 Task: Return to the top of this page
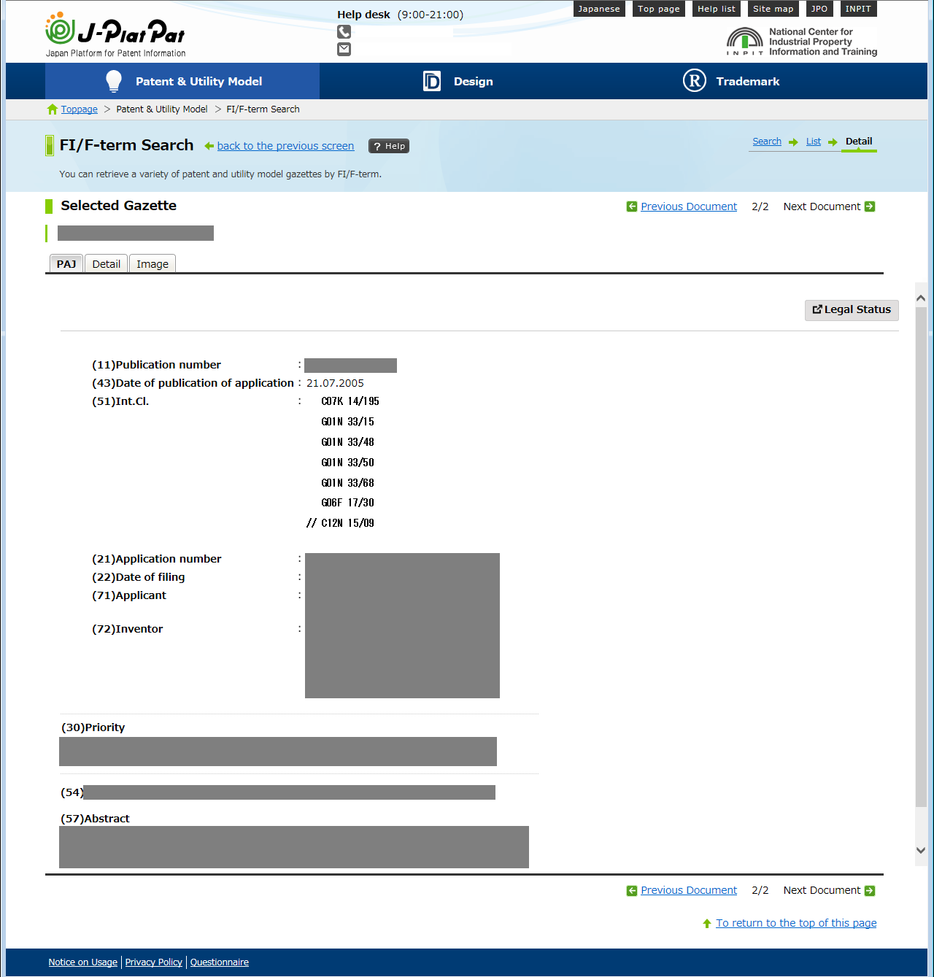point(795,923)
